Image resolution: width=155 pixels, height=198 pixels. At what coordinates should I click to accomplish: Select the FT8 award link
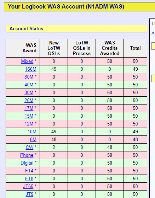29,179
